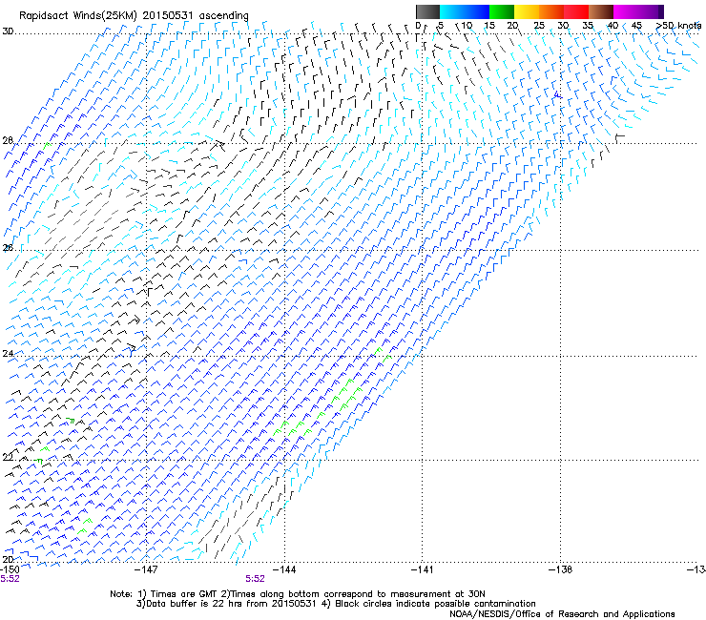
Task: Click the longitude label '-147'
Action: tap(147, 569)
